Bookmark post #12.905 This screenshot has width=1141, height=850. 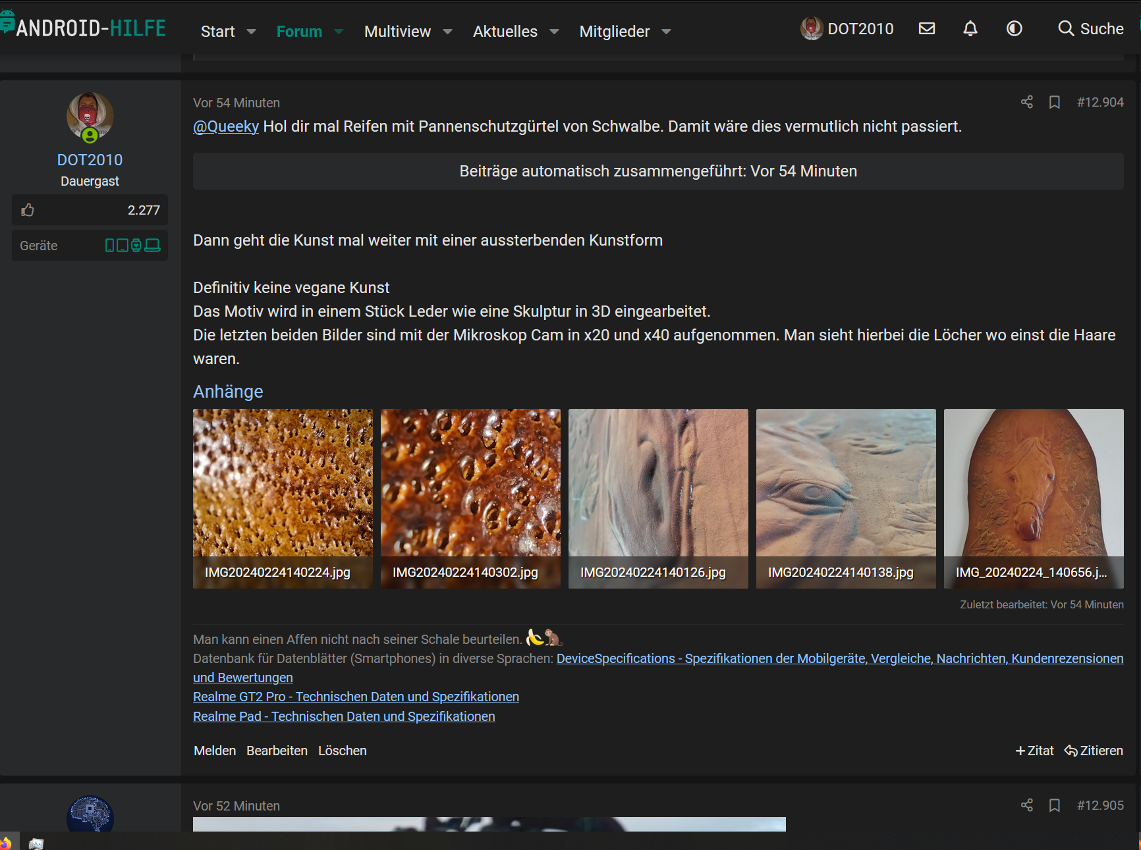point(1054,805)
